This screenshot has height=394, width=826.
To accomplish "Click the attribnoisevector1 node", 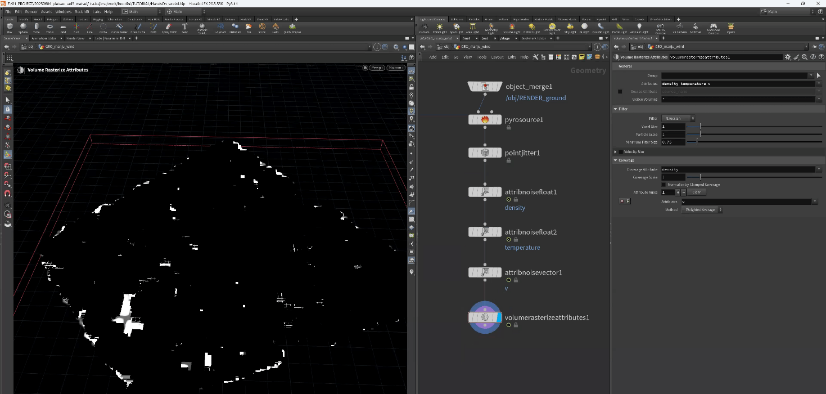I will [x=485, y=272].
